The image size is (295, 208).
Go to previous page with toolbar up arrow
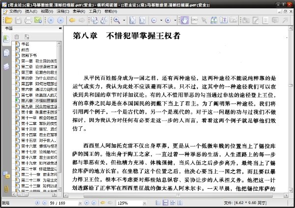(x=51, y=20)
